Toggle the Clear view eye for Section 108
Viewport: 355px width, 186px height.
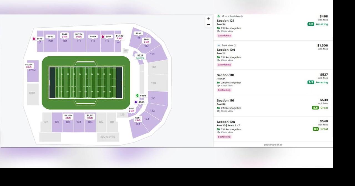coord(218,132)
